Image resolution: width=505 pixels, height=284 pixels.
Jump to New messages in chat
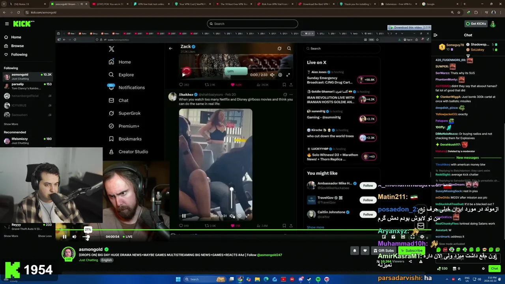tap(468, 158)
